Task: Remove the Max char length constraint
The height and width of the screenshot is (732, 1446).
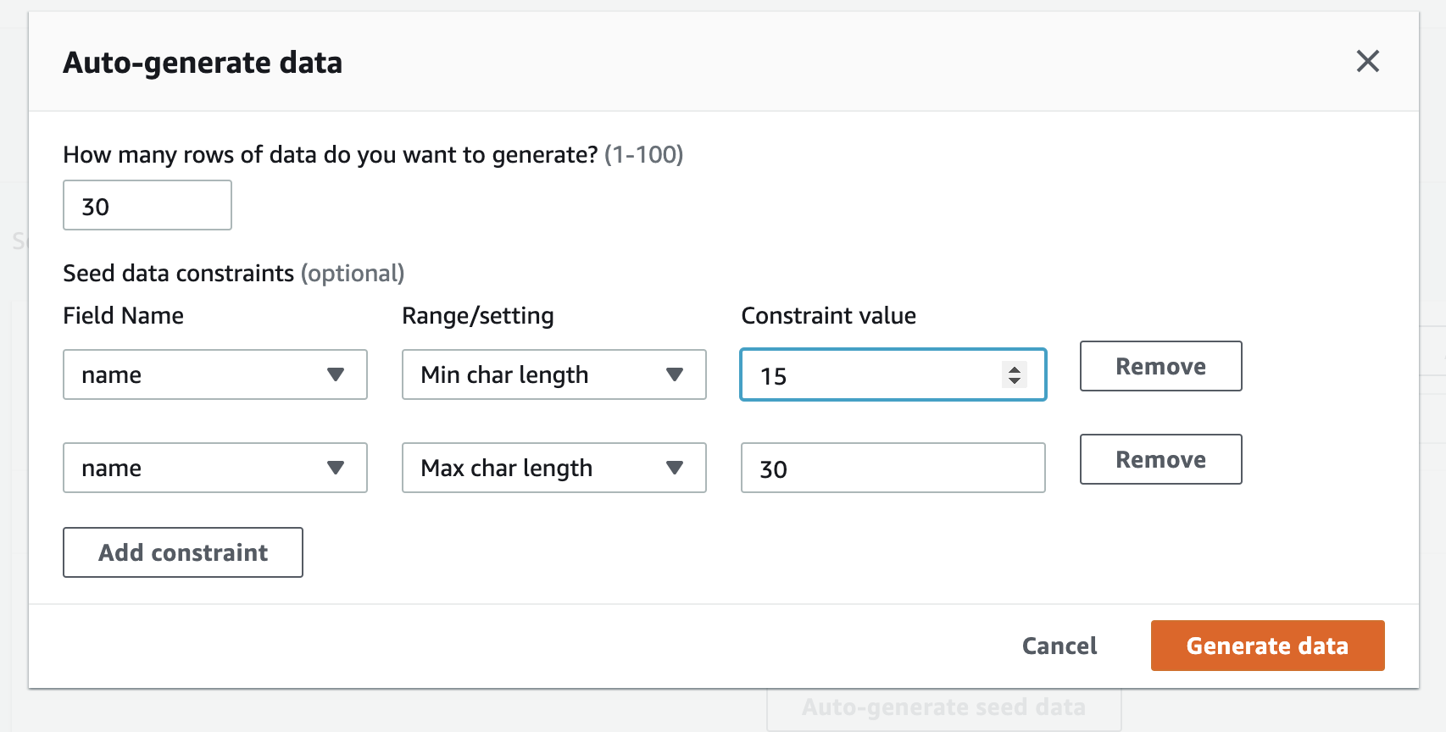Action: tap(1160, 459)
